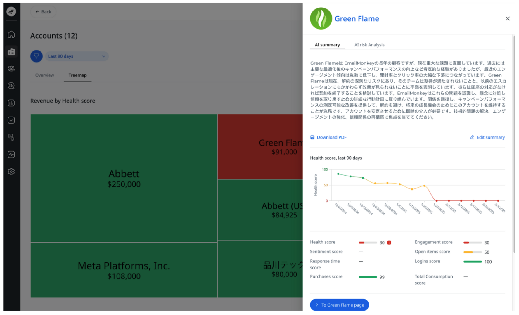Click the Total Consumption score label
The height and width of the screenshot is (315, 519).
click(x=434, y=280)
